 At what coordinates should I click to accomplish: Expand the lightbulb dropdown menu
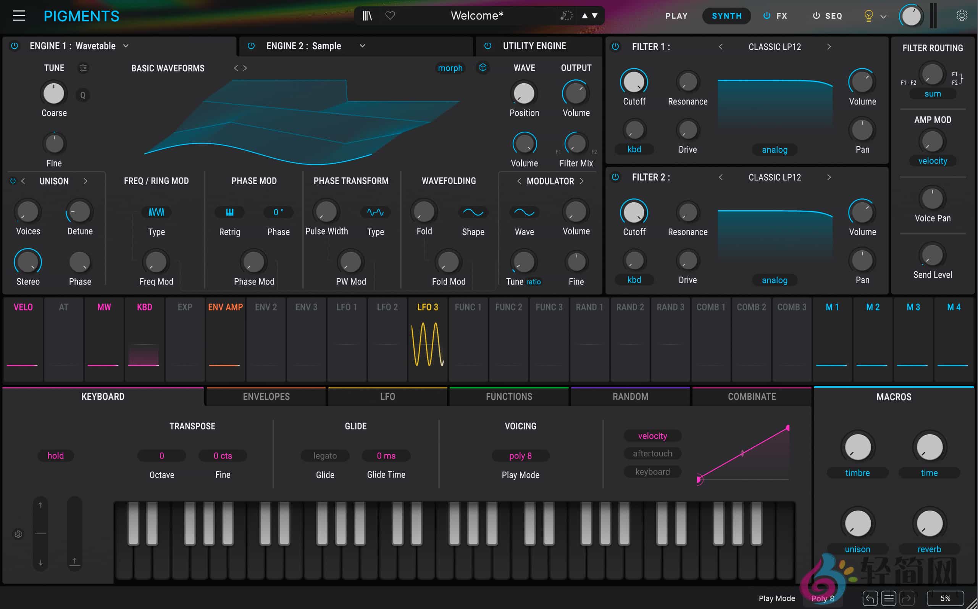883,16
